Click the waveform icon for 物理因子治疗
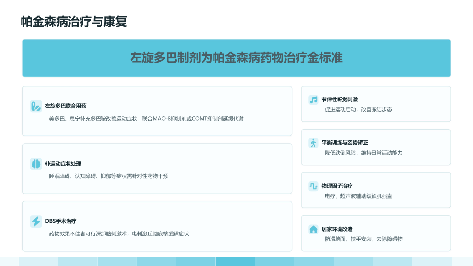The height and width of the screenshot is (266, 473). click(313, 186)
